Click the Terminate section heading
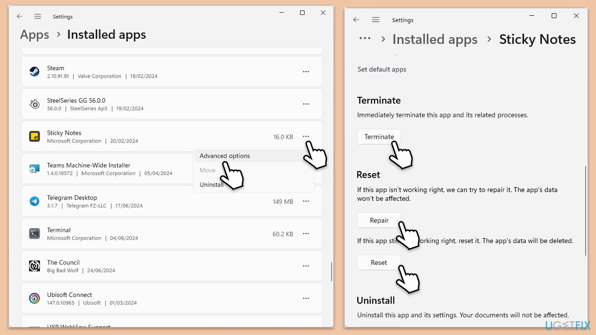The height and width of the screenshot is (335, 596). [x=379, y=100]
